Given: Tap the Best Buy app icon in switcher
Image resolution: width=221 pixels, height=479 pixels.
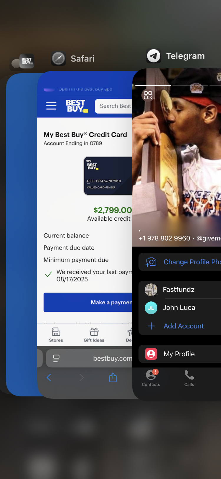Looking at the screenshot, I should pyautogui.click(x=27, y=61).
